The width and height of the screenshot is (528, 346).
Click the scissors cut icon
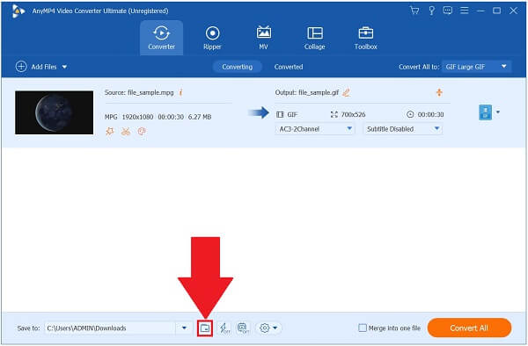point(126,131)
